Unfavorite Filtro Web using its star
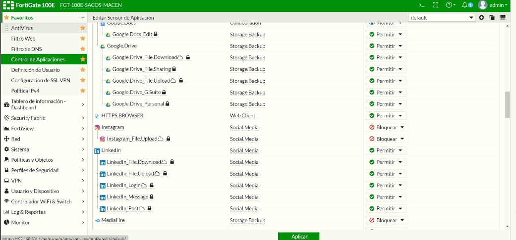 tap(83, 39)
